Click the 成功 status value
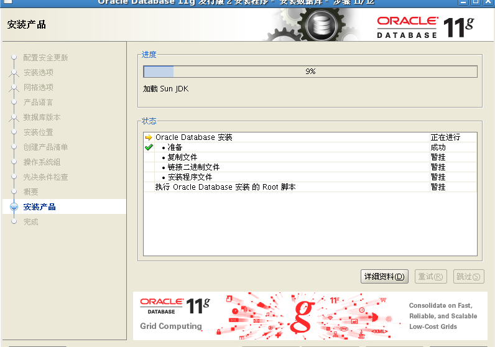 pos(438,147)
